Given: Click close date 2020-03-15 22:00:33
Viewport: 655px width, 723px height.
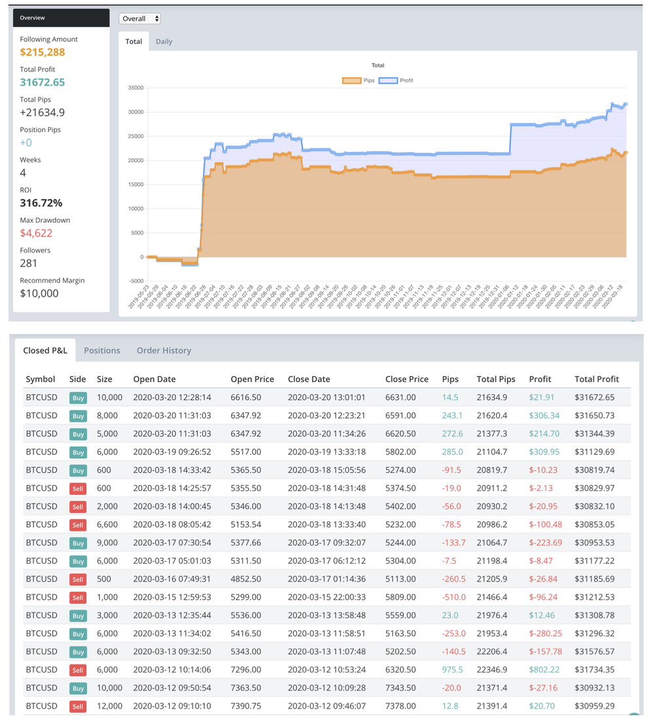Looking at the screenshot, I should 327,597.
